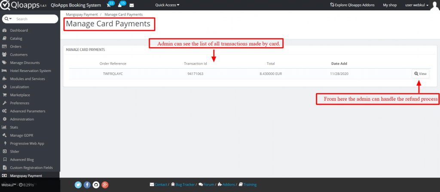Click the Customers group icon
This screenshot has width=440, height=192.
point(4,54)
